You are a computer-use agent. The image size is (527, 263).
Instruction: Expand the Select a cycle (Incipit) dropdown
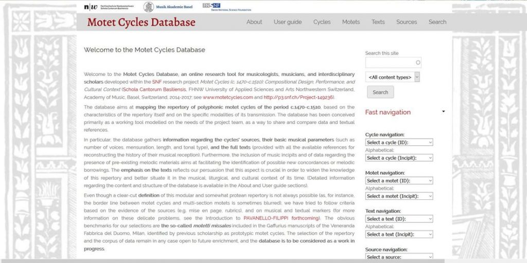(399, 158)
